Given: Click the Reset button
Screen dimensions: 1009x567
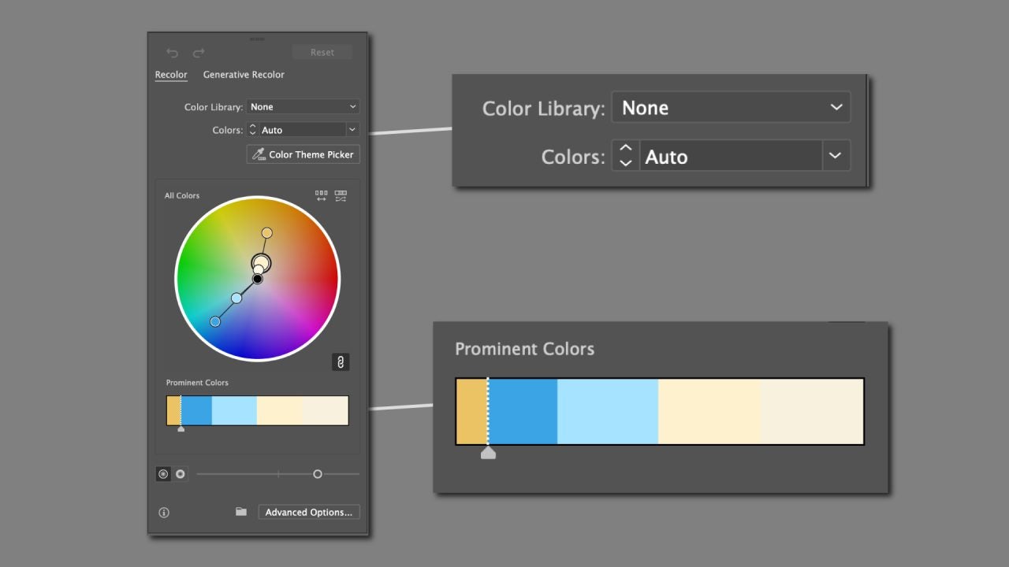Looking at the screenshot, I should (x=322, y=52).
